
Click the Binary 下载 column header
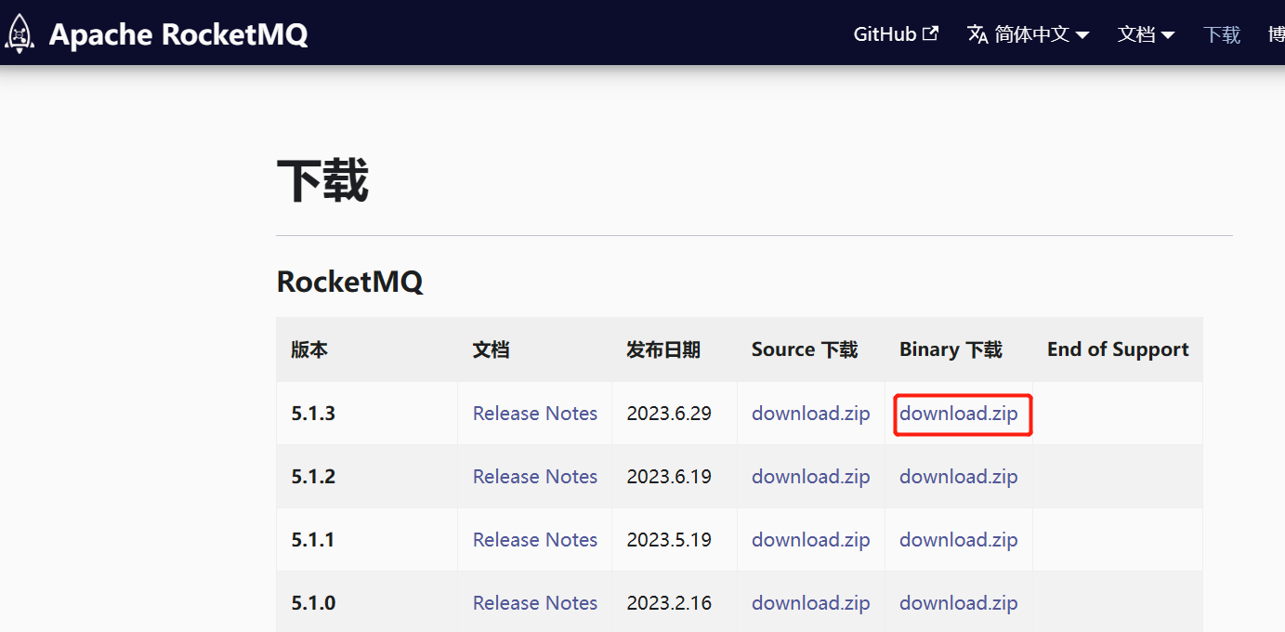pyautogui.click(x=950, y=349)
